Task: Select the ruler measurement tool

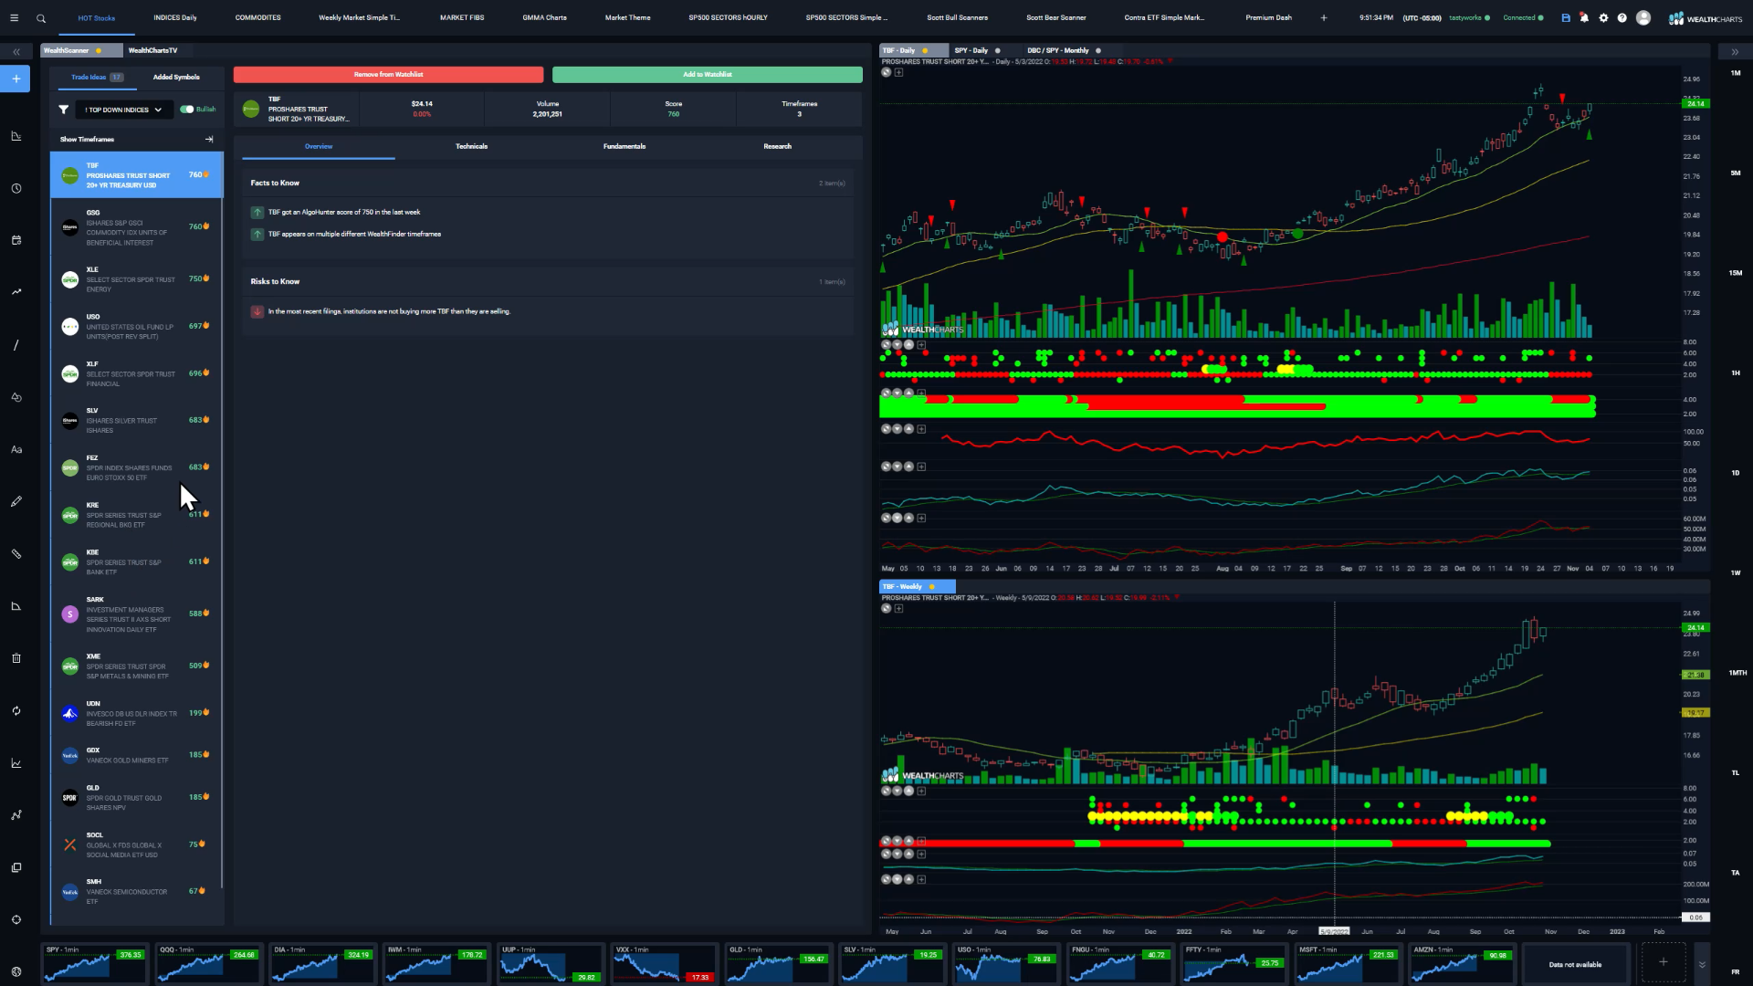Action: click(x=16, y=553)
